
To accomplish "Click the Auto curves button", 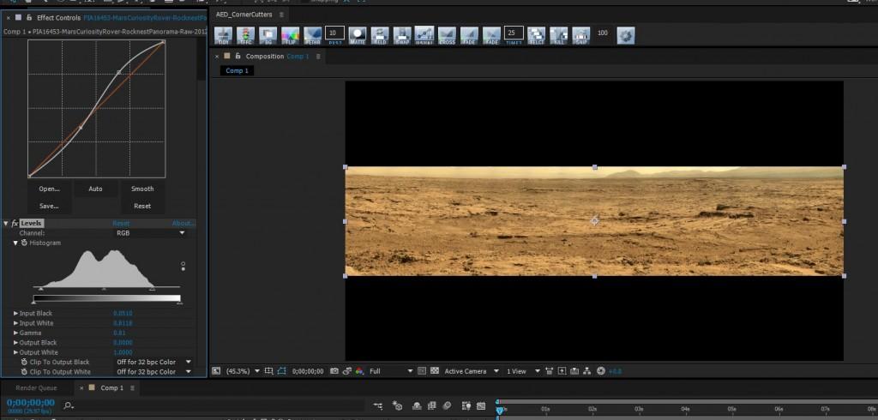I will pyautogui.click(x=95, y=189).
